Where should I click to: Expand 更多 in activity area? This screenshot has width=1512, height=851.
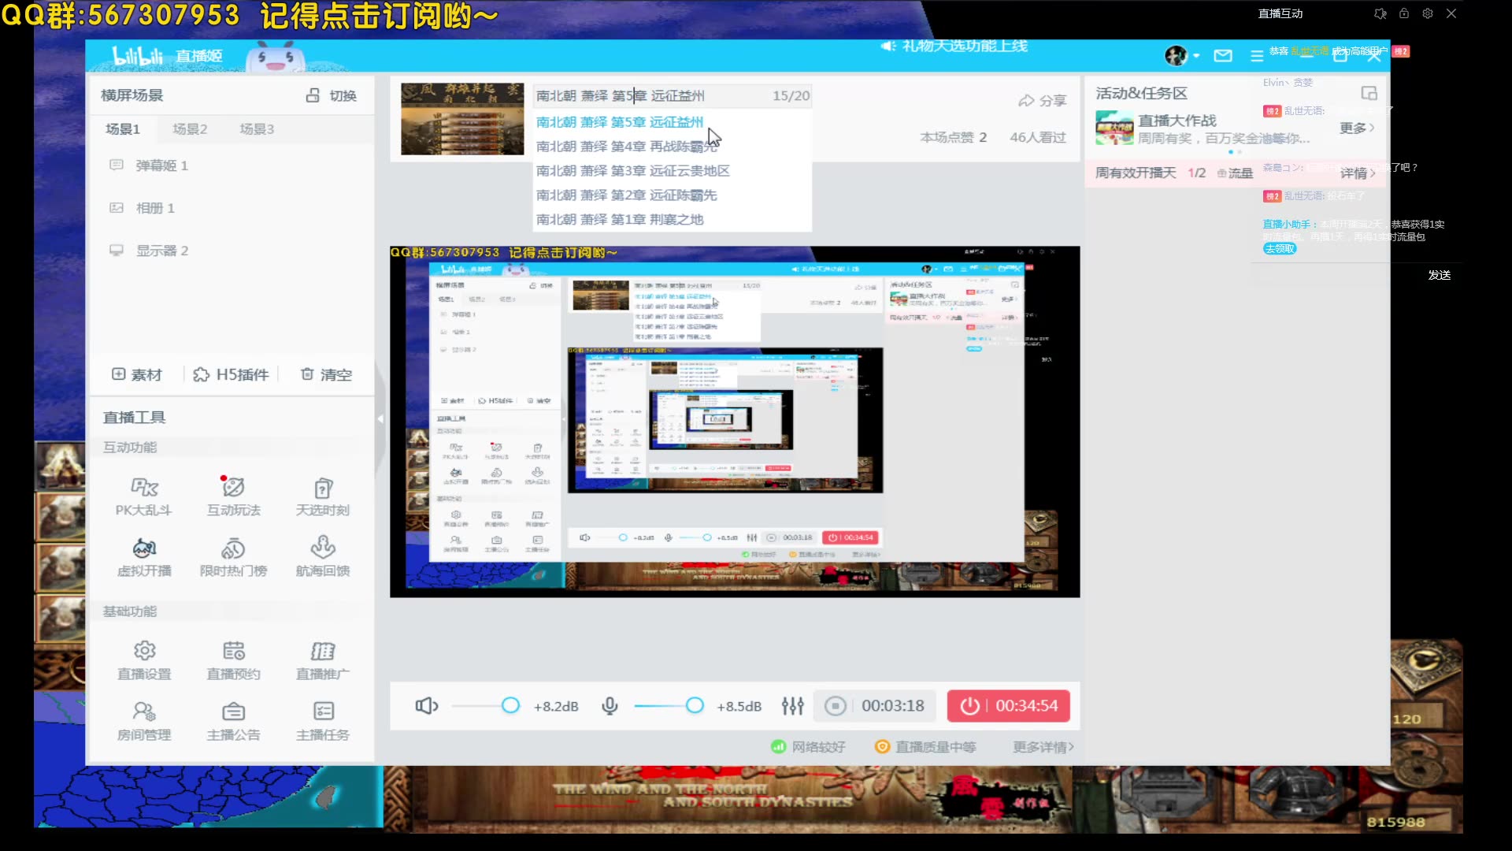point(1357,128)
